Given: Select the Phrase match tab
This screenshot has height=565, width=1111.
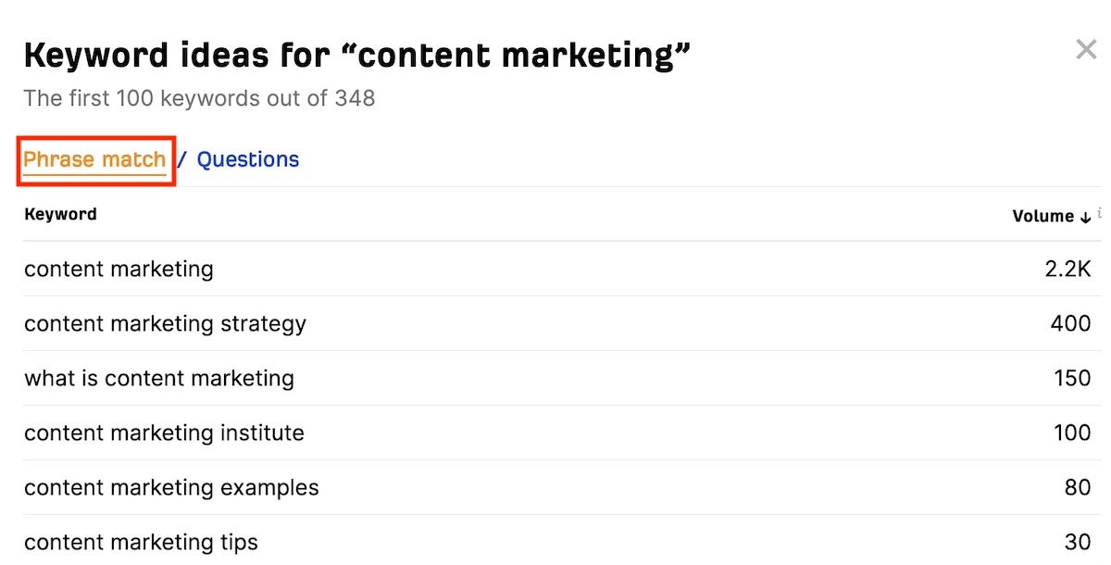Looking at the screenshot, I should 94,159.
